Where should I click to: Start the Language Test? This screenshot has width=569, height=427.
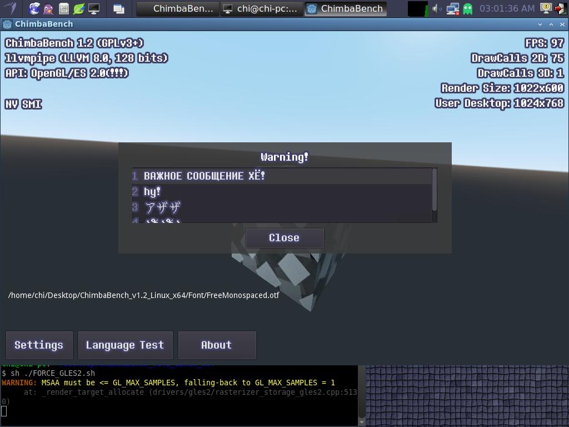coord(125,345)
